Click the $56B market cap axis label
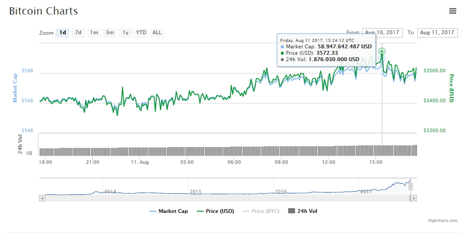The width and height of the screenshot is (466, 233). pos(27,100)
